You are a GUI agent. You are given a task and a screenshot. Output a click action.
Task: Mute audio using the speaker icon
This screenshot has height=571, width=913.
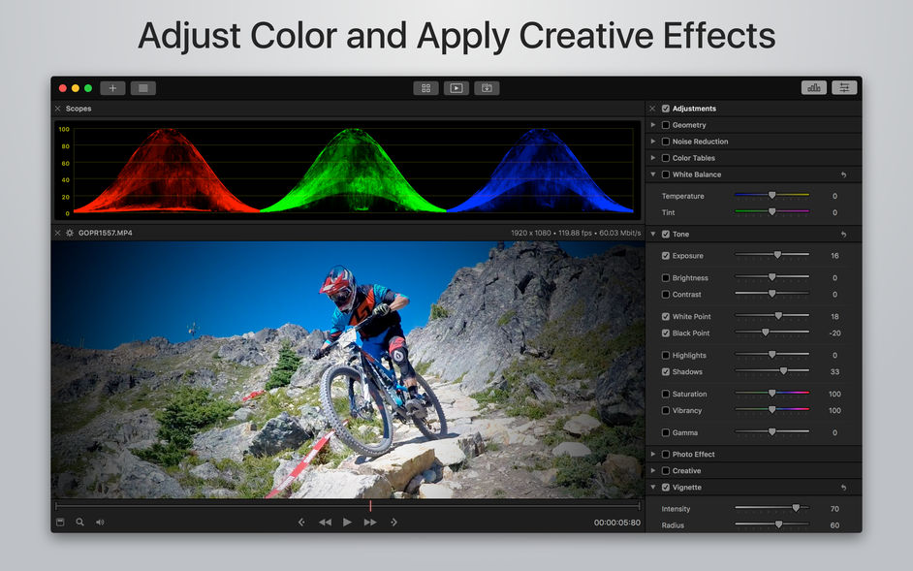tap(100, 522)
